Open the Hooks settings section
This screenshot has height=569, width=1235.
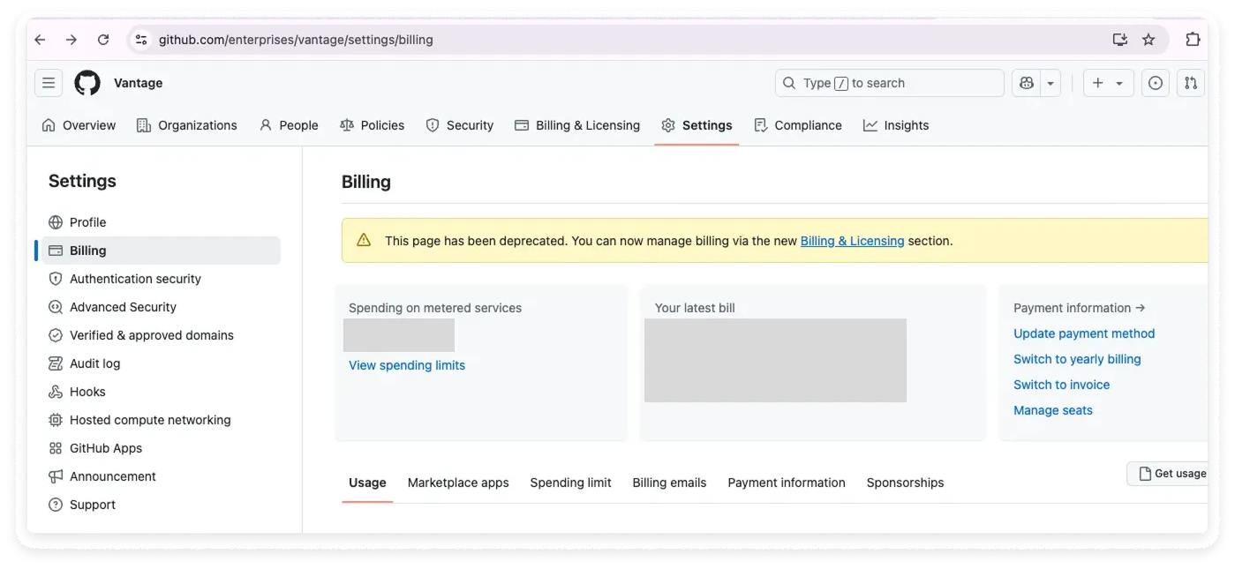[x=87, y=392]
